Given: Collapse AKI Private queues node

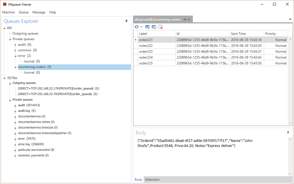Looking at the screenshot, I should pyautogui.click(x=10, y=40).
